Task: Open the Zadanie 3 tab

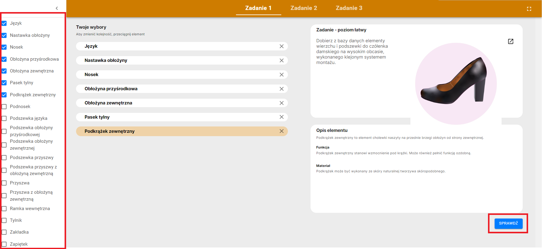Action: [349, 8]
